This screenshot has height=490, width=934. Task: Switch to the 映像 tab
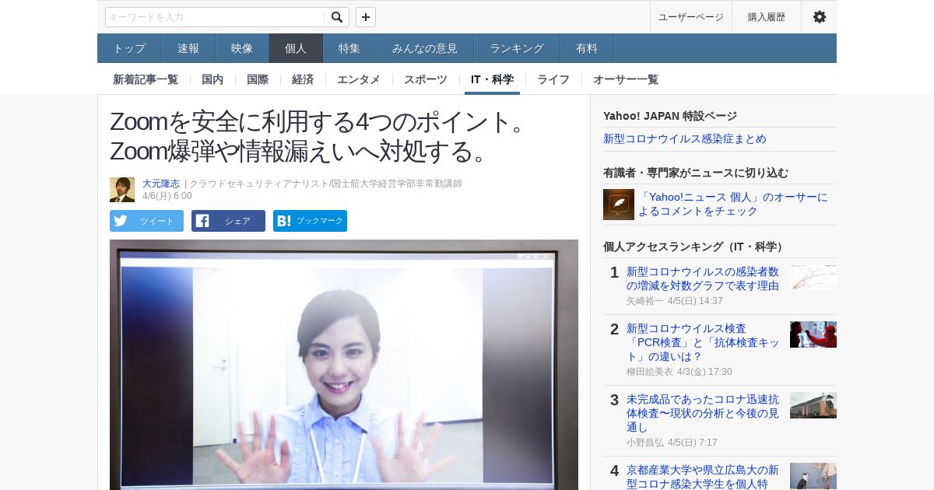coord(242,48)
